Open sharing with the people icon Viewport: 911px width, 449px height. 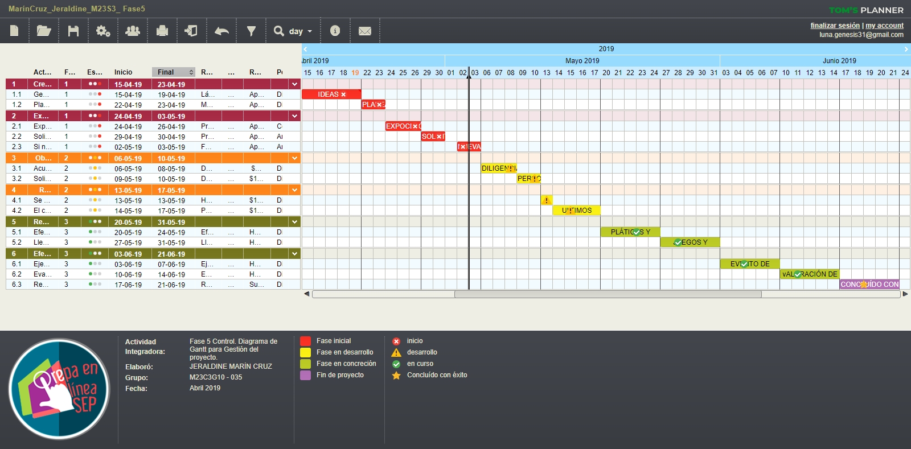(133, 31)
